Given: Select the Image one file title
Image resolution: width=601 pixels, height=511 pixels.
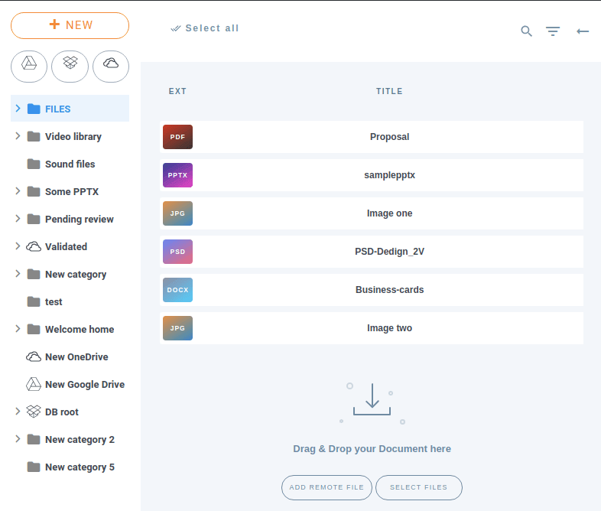Looking at the screenshot, I should (389, 213).
